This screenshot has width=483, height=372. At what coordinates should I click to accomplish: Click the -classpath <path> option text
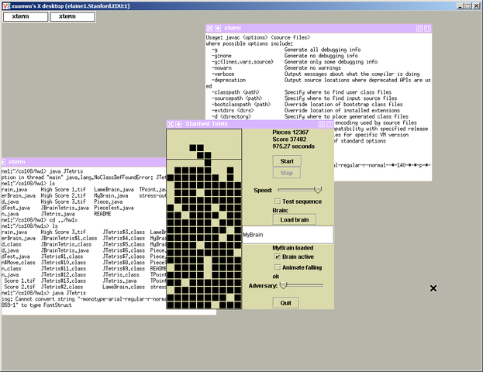(x=236, y=92)
